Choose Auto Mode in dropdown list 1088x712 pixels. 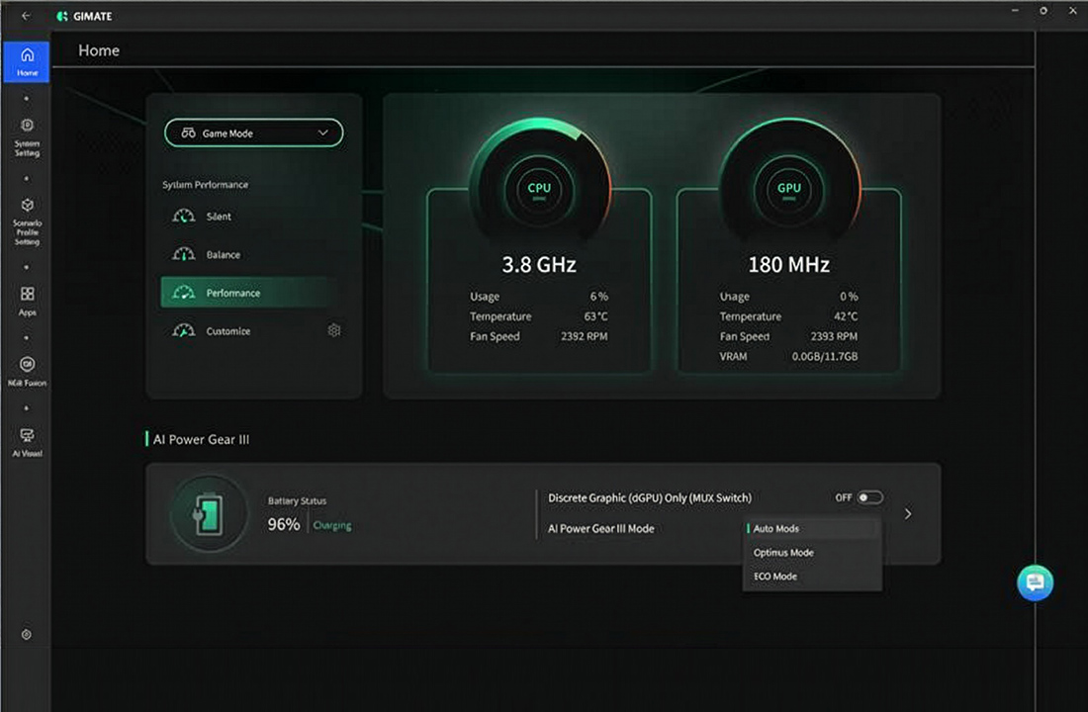point(812,529)
